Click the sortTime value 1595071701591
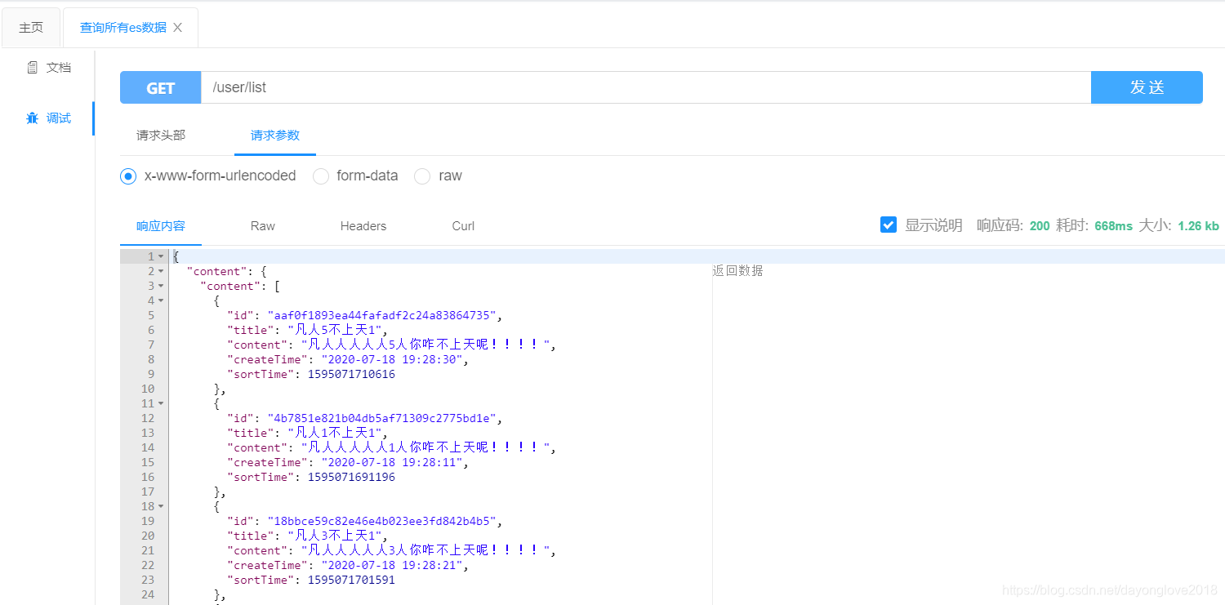This screenshot has width=1225, height=605. [351, 580]
